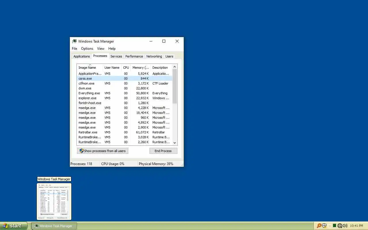Click the Windows Task Manager thumbnail label
The image size is (368, 230).
54,179
